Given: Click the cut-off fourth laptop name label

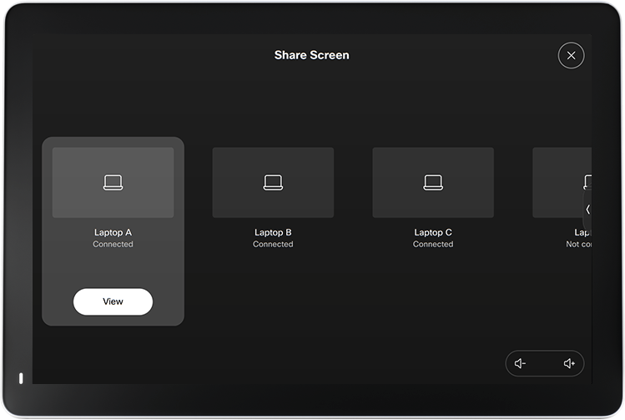Looking at the screenshot, I should tap(582, 232).
